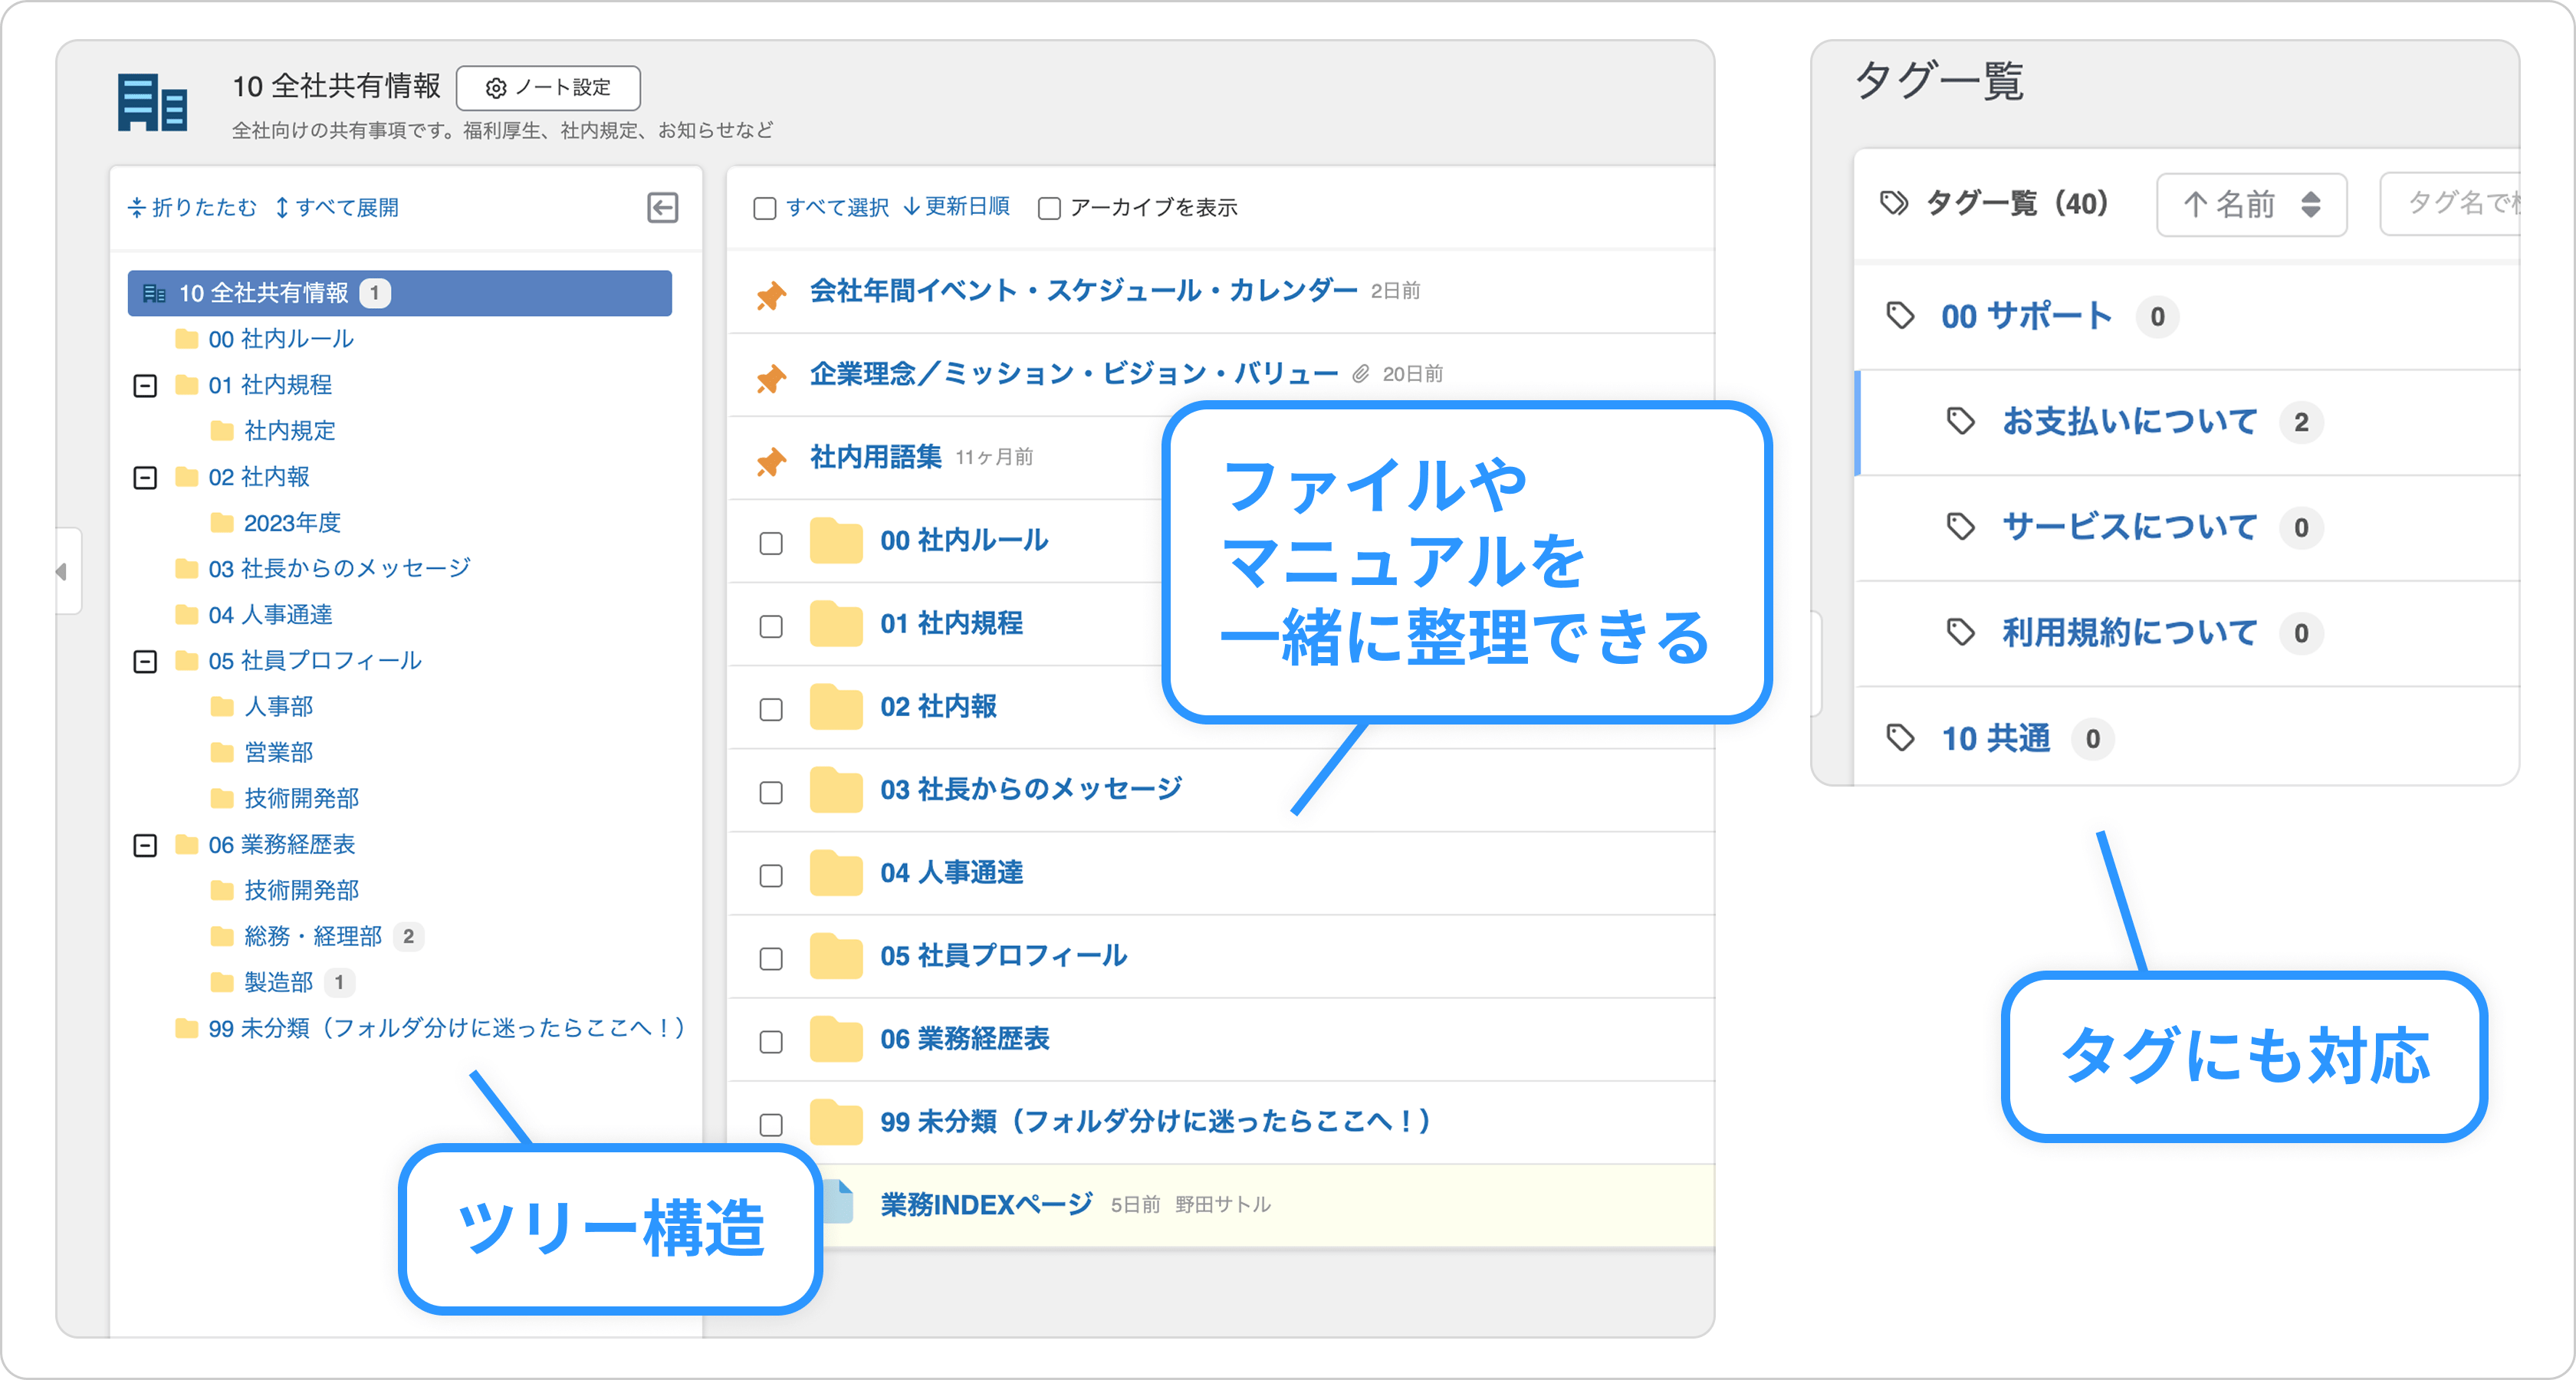
Task: Click the 99 未分類 folder icon in file list
Action: point(836,1123)
